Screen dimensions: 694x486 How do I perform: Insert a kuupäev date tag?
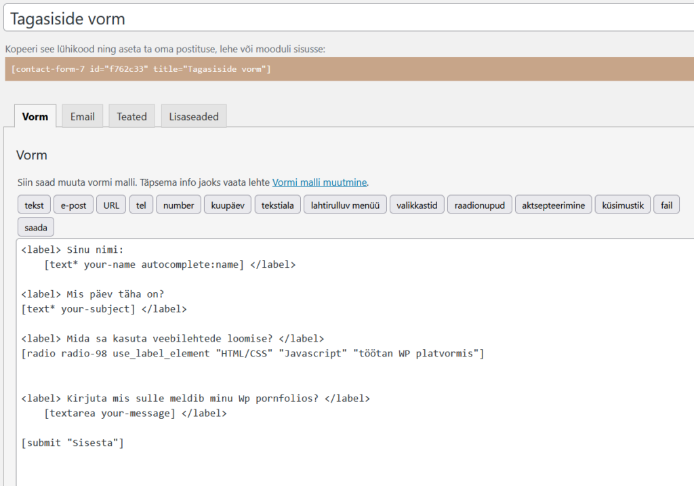pos(228,205)
